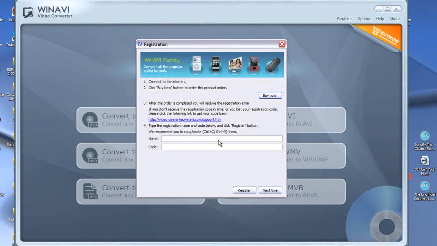Maximize the WinAVI main window
The image size is (437, 246).
click(x=387, y=9)
